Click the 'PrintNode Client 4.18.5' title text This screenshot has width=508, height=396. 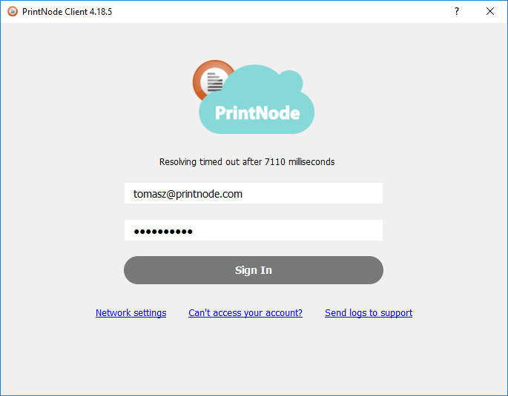67,12
